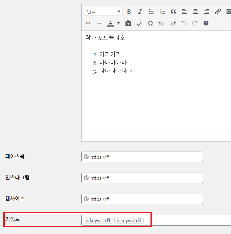Remove the keyword1 tag
The width and height of the screenshot is (231, 234).
pos(87,220)
